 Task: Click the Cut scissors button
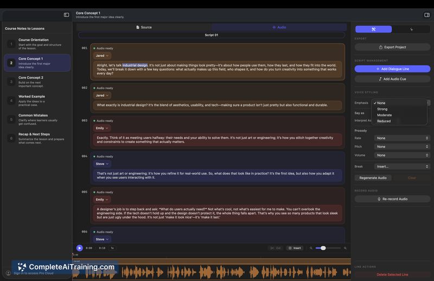pyautogui.click(x=276, y=248)
